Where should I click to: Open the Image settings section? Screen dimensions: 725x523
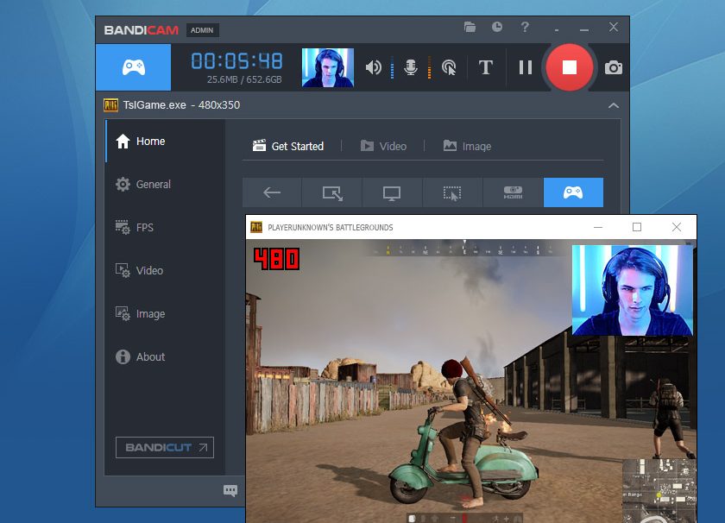click(165, 313)
